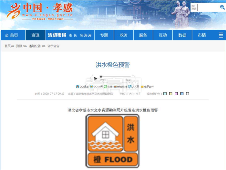The image size is (226, 170).
Task: Share to 人人网 icon
Action: point(130,87)
